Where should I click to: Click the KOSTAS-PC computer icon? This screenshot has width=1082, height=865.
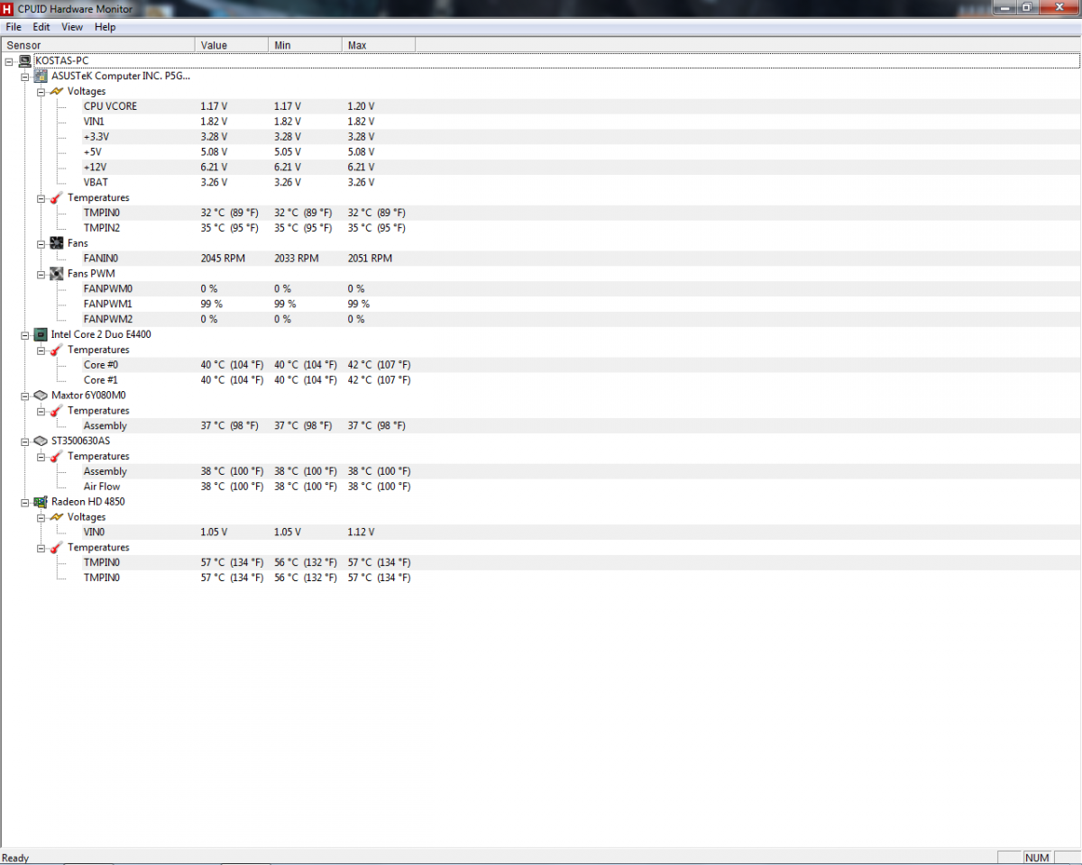[x=24, y=60]
